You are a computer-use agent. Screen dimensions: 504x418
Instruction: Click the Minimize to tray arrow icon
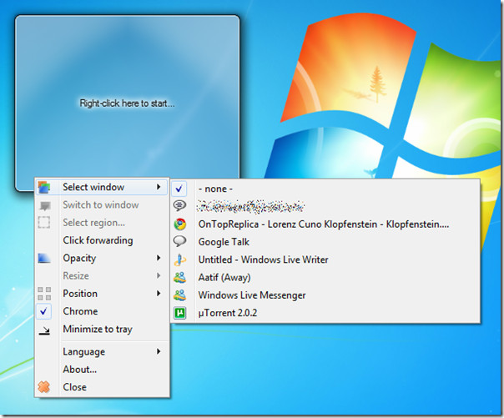[44, 330]
